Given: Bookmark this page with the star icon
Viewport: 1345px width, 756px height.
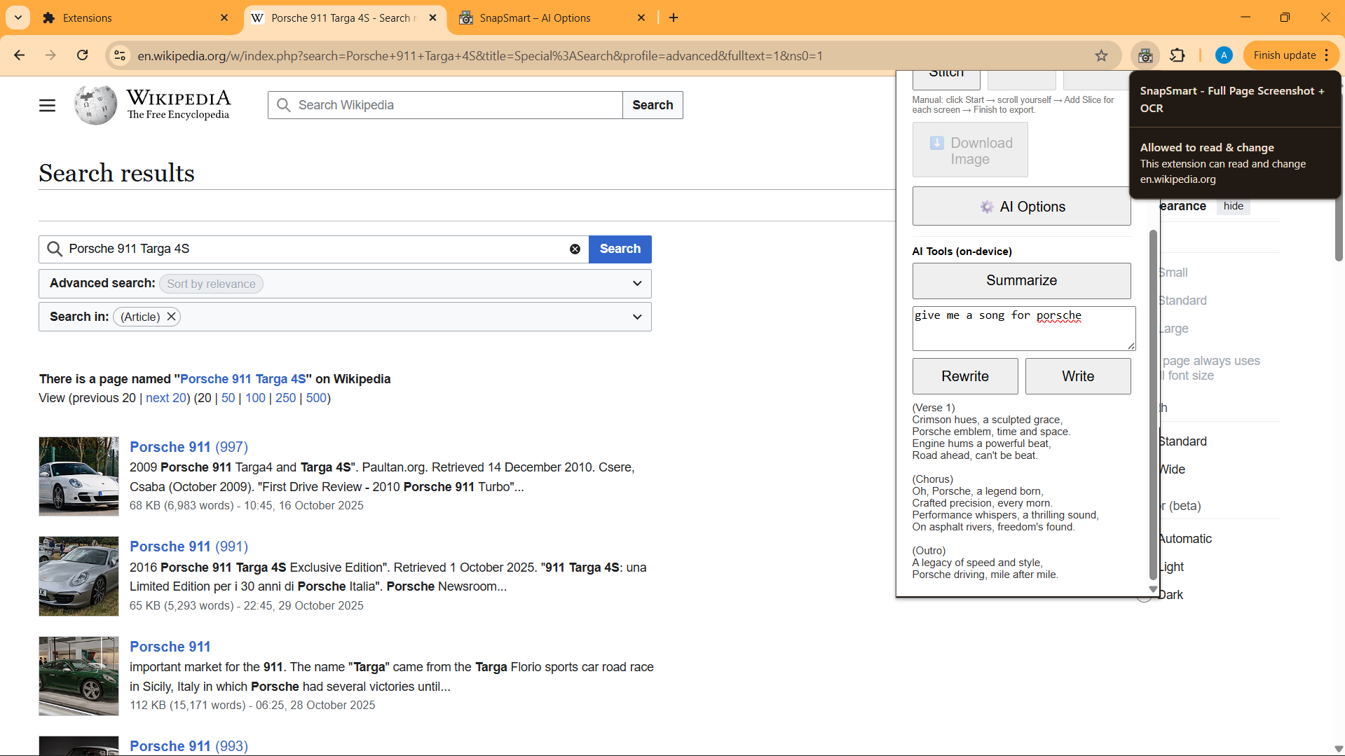Looking at the screenshot, I should (1101, 55).
